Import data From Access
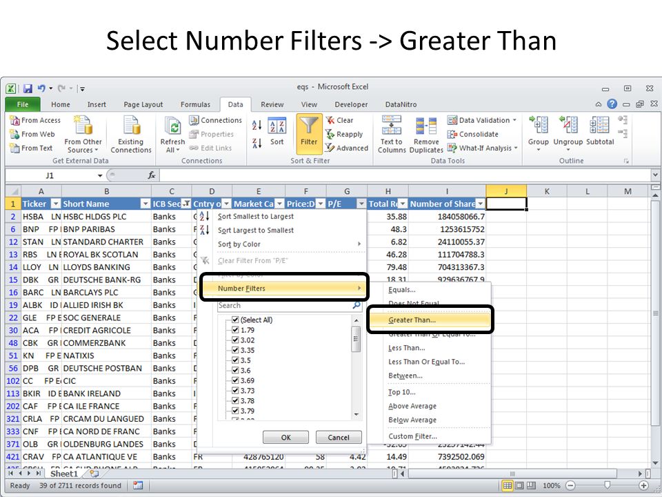662x497 pixels. coord(35,120)
